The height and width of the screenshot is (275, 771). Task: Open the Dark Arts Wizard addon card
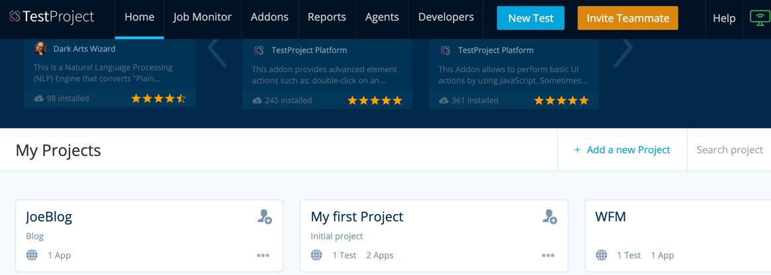[110, 73]
